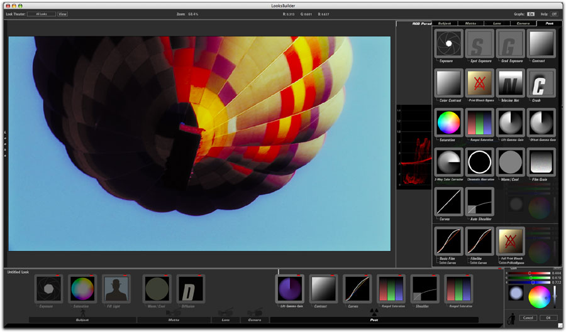Choose the Print Bleach Bypass tool
This screenshot has width=566, height=332.
click(x=479, y=83)
